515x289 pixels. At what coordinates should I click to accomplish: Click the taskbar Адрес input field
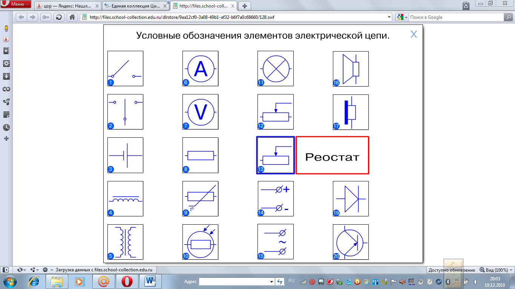click(236, 281)
